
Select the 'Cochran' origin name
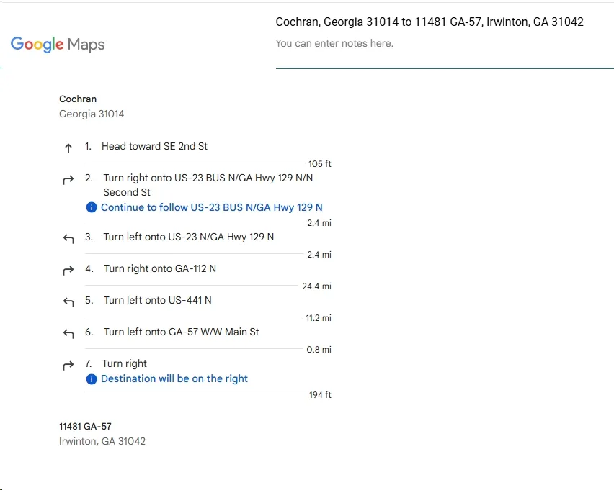click(78, 99)
